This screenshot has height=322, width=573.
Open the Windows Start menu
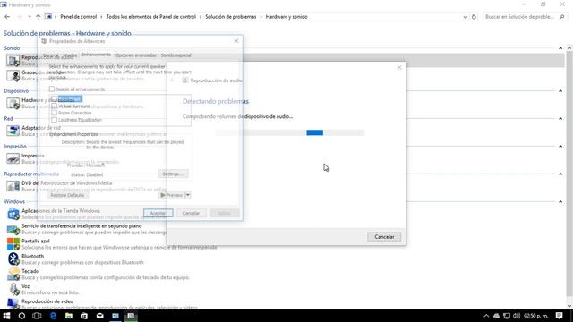(6, 316)
